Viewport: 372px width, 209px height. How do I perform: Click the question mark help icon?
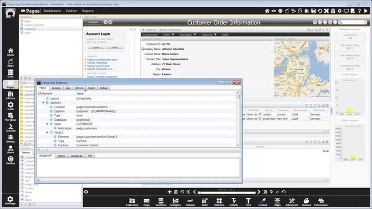point(359,11)
